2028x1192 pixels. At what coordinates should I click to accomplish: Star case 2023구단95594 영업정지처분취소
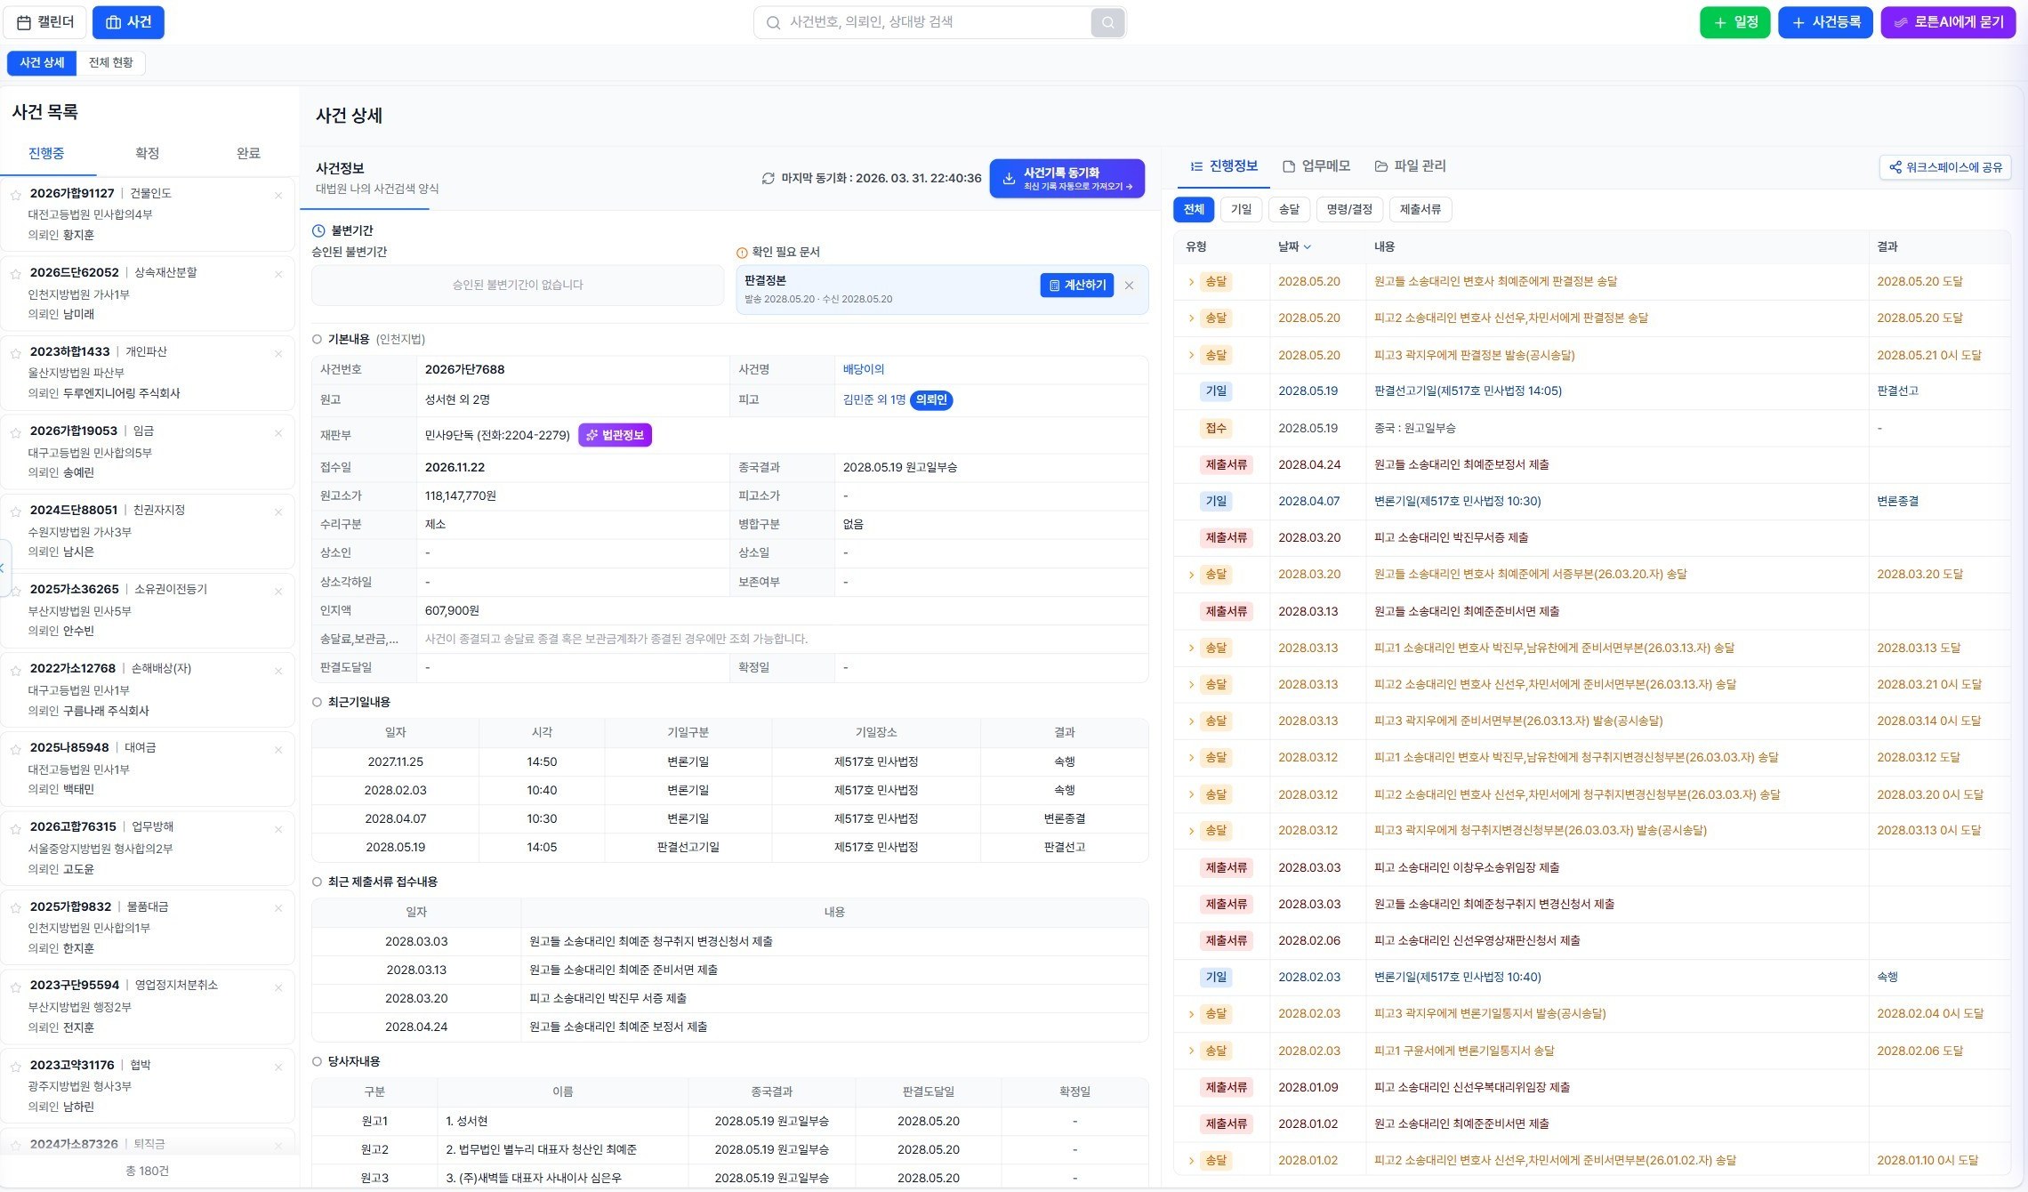coord(15,987)
